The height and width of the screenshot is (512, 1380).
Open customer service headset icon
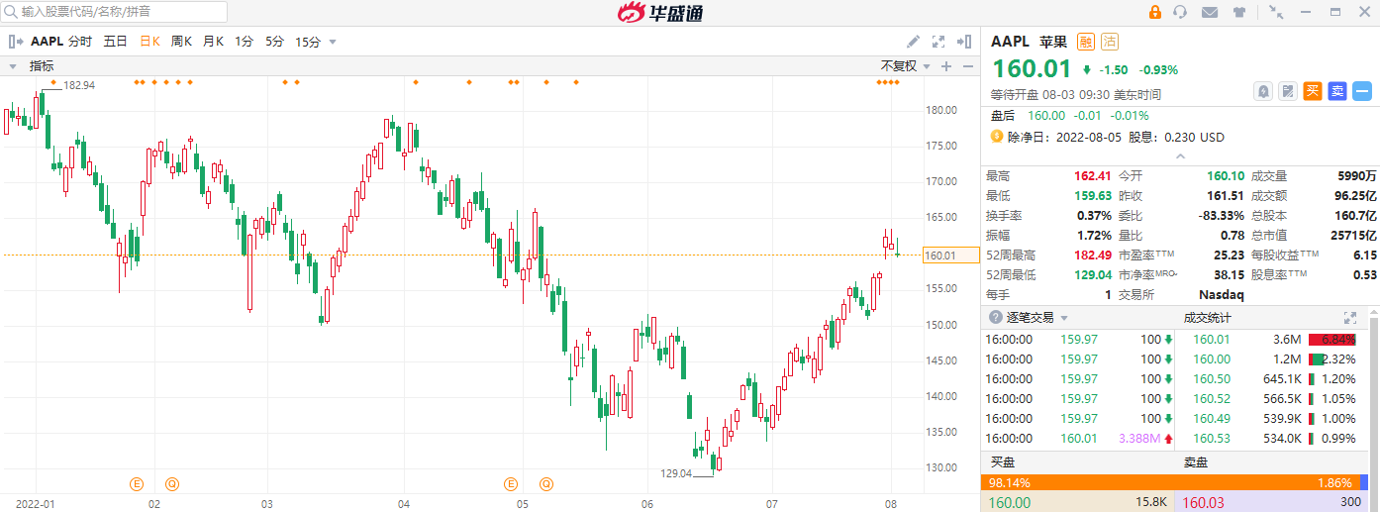click(1180, 12)
